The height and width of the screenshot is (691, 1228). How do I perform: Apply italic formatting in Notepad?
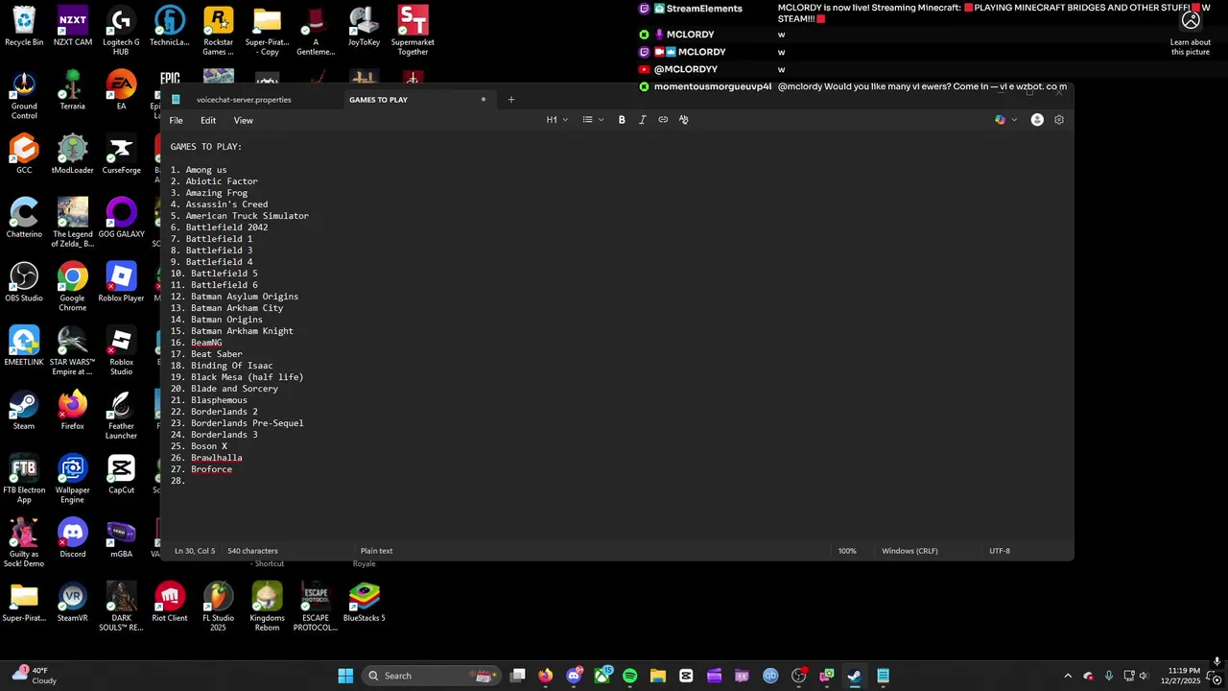642,120
